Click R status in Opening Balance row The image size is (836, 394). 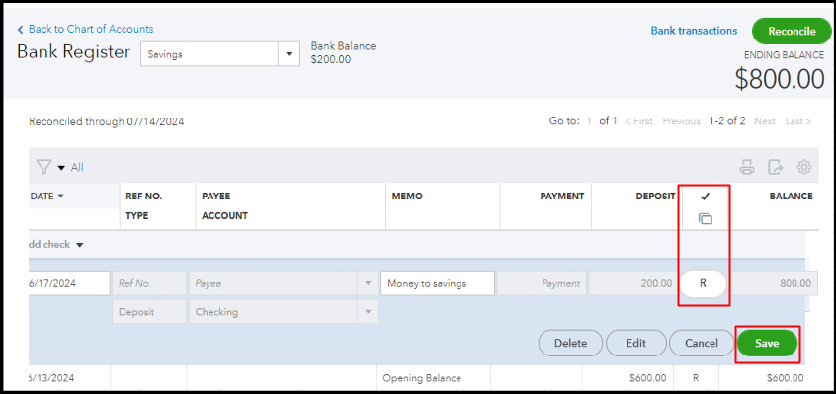click(696, 378)
